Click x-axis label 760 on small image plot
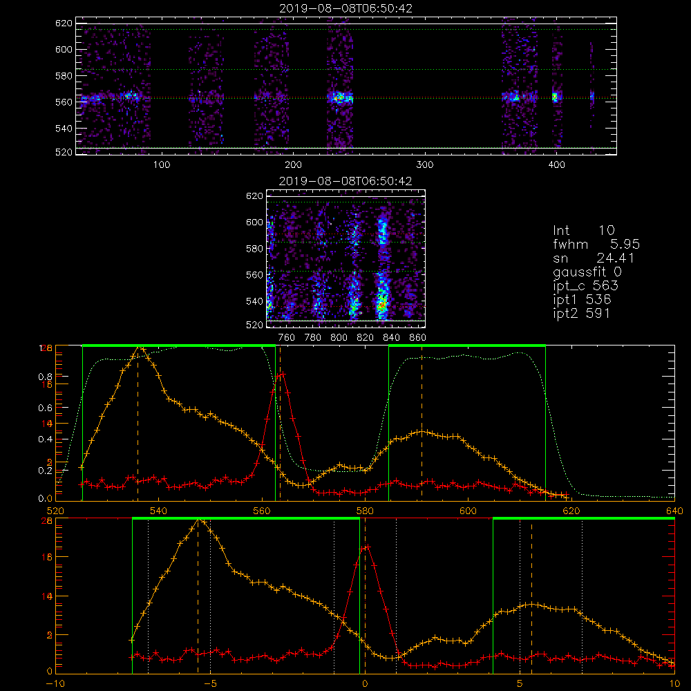 [x=287, y=338]
